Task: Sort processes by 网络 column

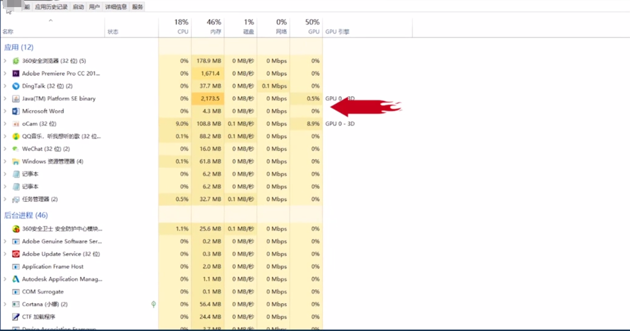Action: click(x=273, y=27)
